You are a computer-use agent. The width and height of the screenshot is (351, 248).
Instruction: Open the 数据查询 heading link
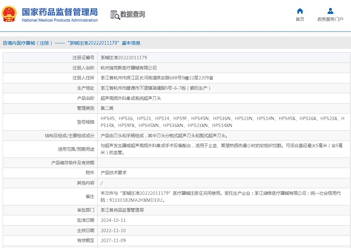coord(132,14)
